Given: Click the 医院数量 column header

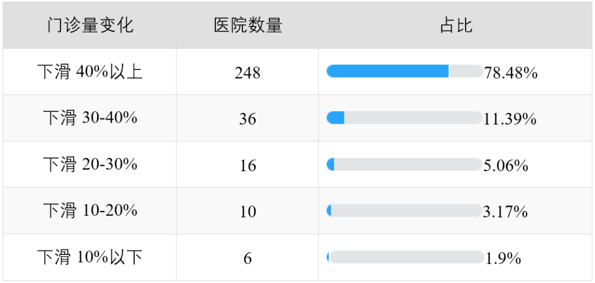Looking at the screenshot, I should click(248, 26).
